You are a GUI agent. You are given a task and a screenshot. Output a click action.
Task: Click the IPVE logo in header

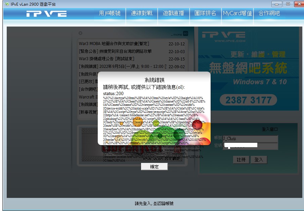coord(47,14)
